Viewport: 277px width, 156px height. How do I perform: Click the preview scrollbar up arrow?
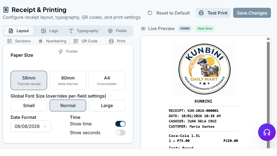click(x=268, y=39)
